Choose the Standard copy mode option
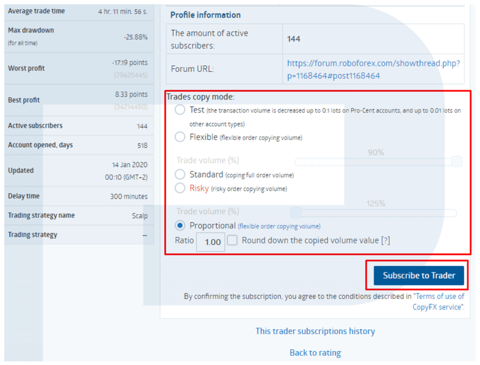The image size is (480, 365). click(x=180, y=174)
